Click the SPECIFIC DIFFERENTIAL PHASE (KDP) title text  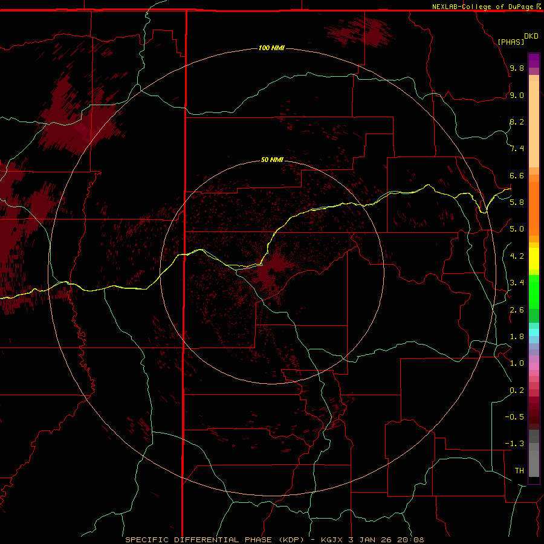pos(215,540)
